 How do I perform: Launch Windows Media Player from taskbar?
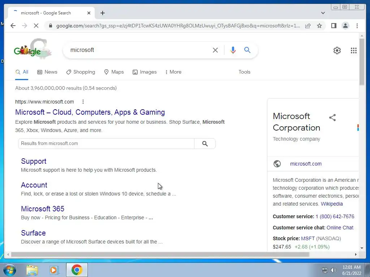tap(54, 270)
